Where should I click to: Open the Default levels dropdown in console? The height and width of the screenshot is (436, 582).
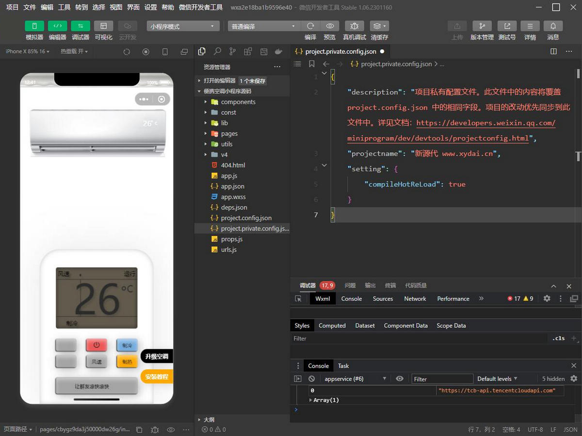[x=497, y=379]
